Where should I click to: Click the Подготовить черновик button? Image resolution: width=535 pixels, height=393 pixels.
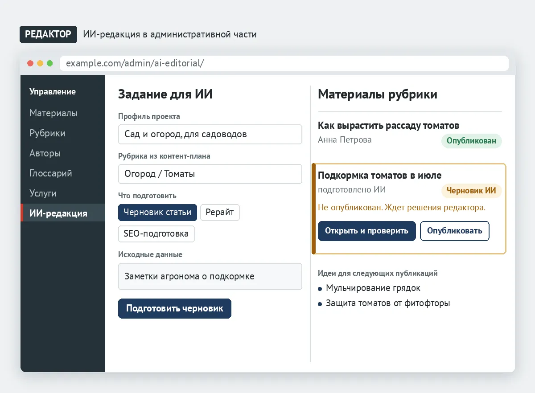coord(175,308)
